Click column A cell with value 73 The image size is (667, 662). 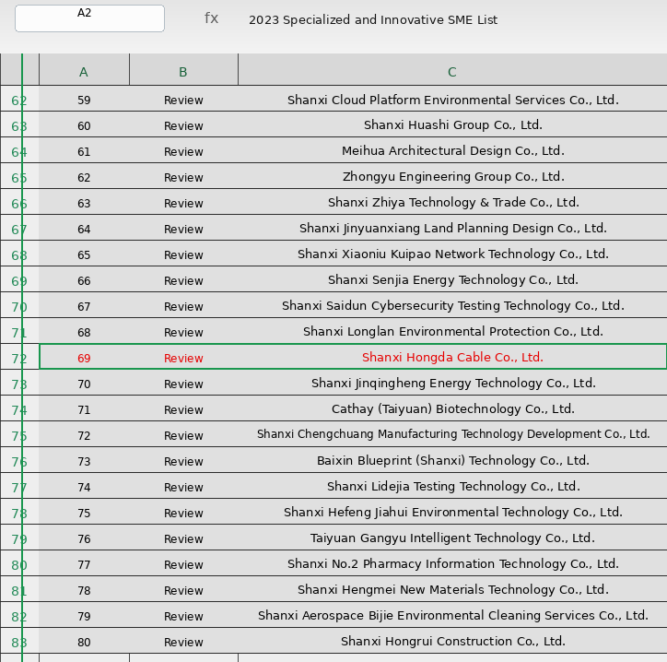[84, 462]
